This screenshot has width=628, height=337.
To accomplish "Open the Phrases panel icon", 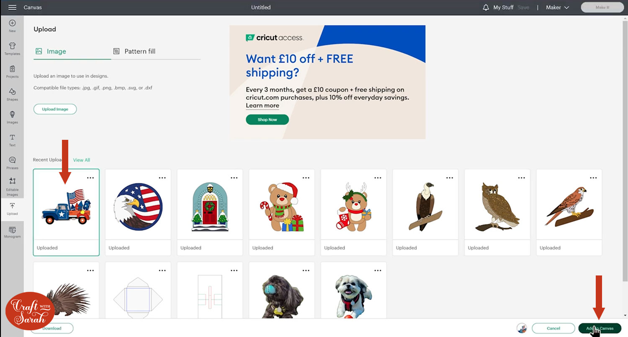I will [12, 160].
